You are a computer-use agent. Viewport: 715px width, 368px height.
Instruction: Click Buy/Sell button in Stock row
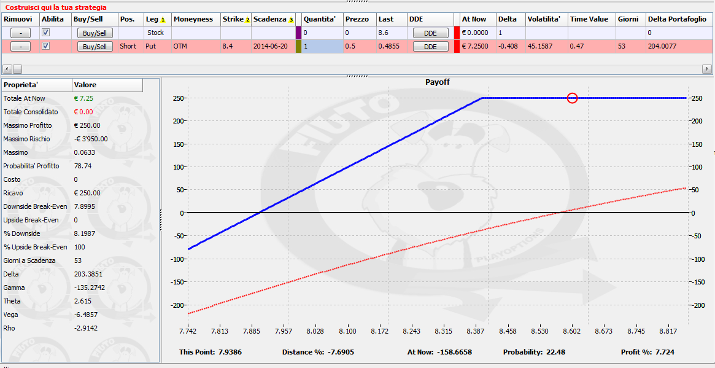point(95,33)
